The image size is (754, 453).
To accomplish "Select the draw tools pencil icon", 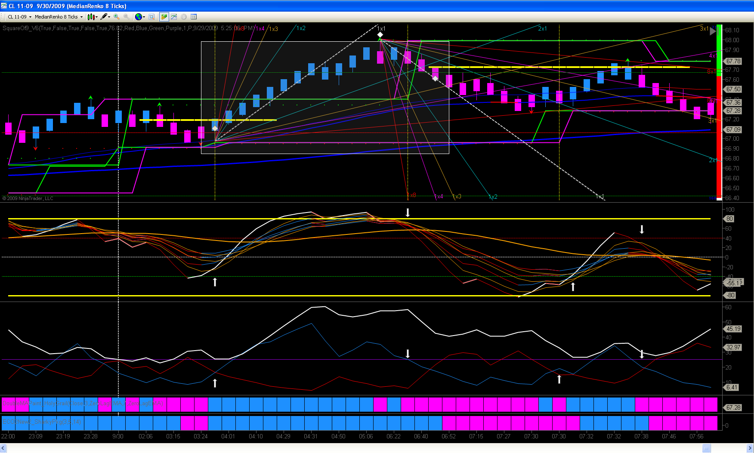I will coord(104,17).
